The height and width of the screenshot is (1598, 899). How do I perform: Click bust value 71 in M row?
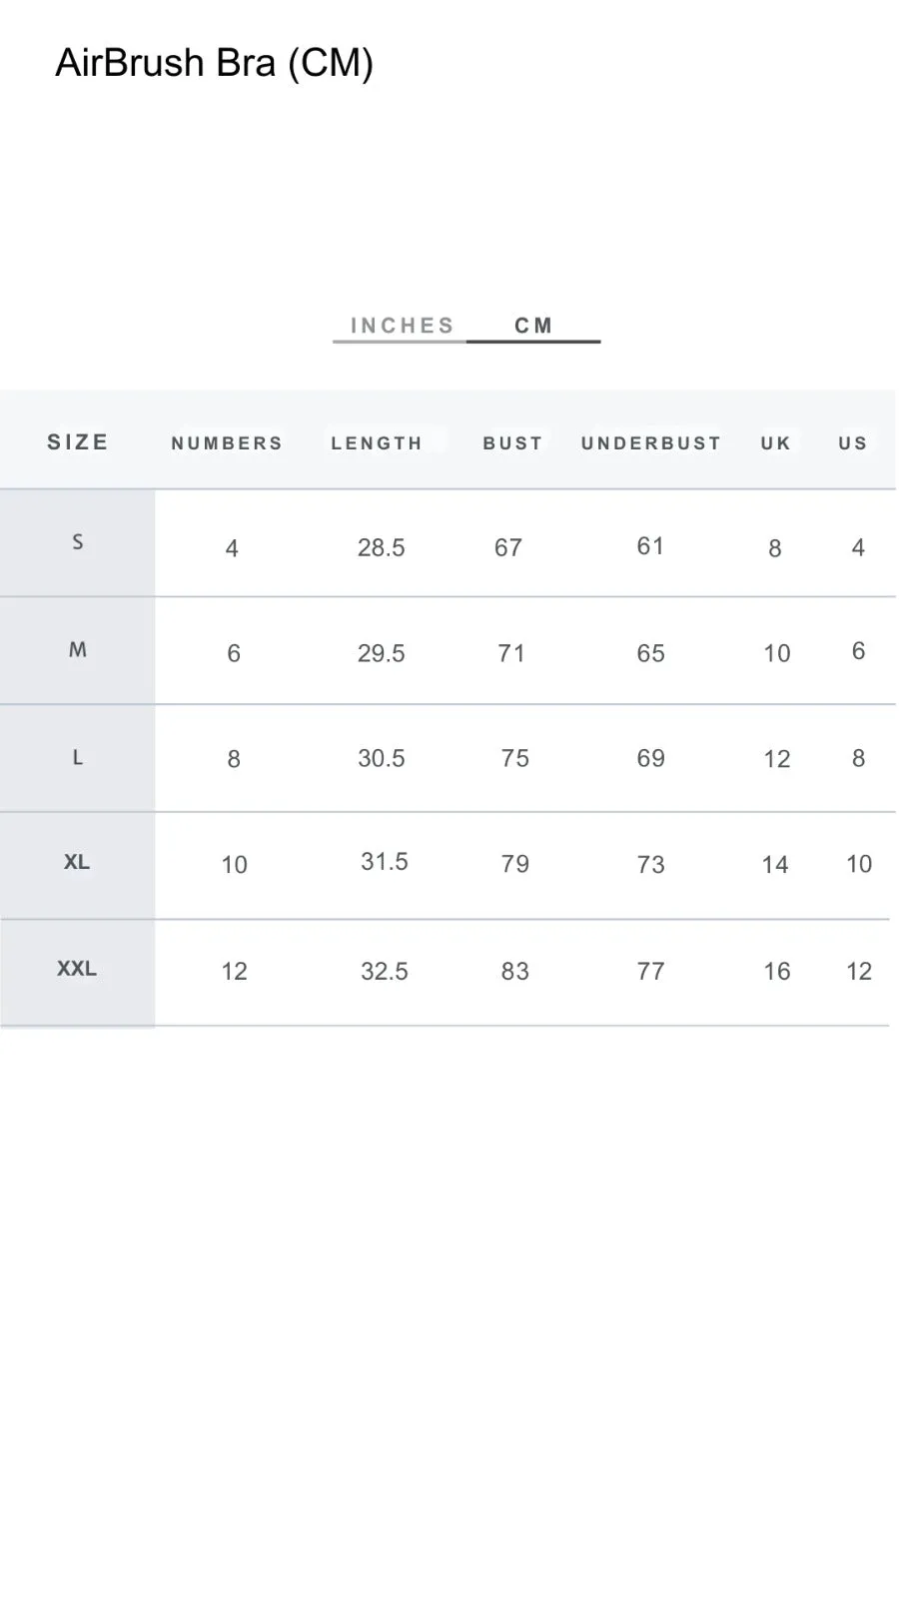(x=511, y=653)
